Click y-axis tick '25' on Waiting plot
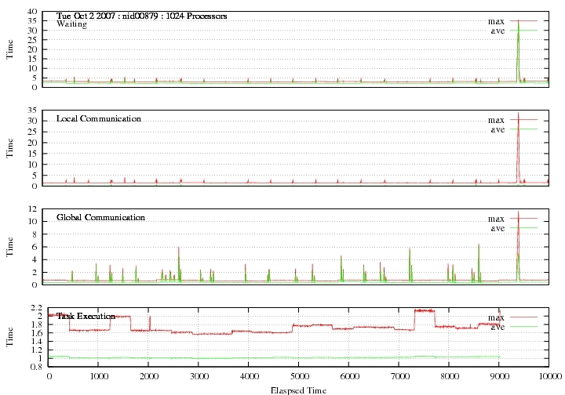The height and width of the screenshot is (395, 565). click(32, 40)
